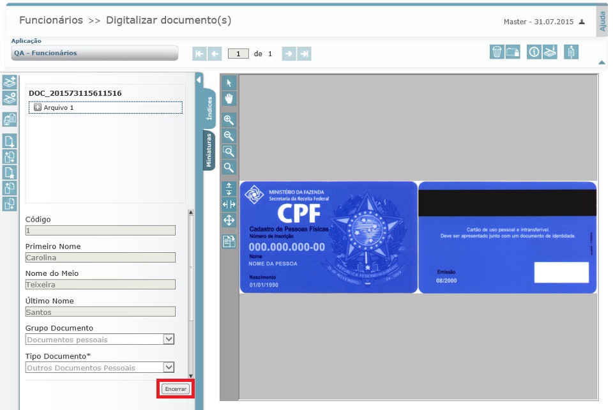Select the rotate page icon
This screenshot has height=410, width=613.
[229, 240]
